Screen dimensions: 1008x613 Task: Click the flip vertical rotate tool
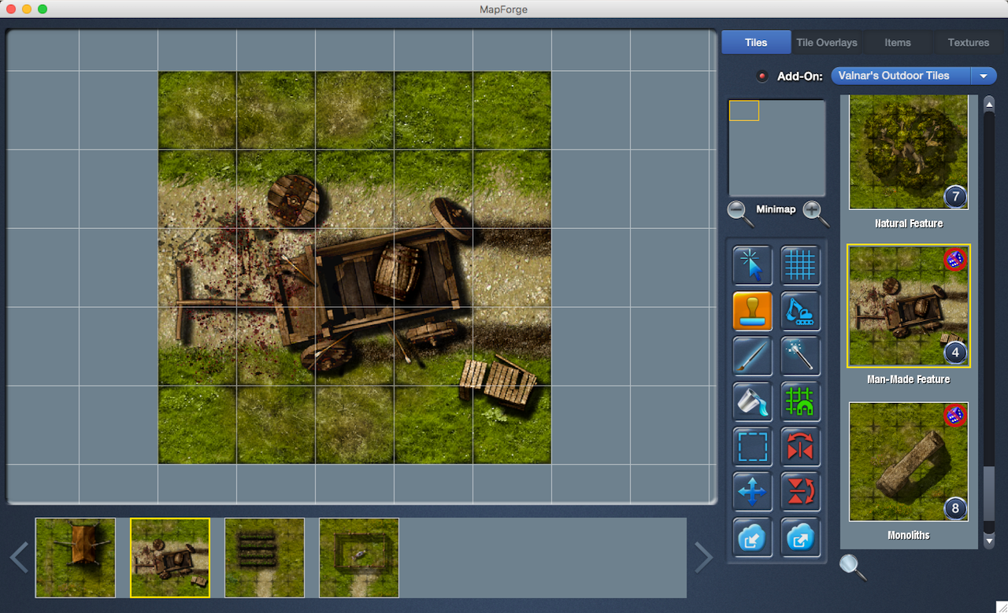[x=800, y=493]
